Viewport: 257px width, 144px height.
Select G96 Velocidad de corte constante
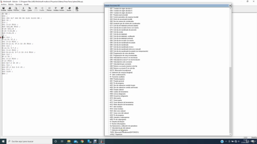pos(121,62)
